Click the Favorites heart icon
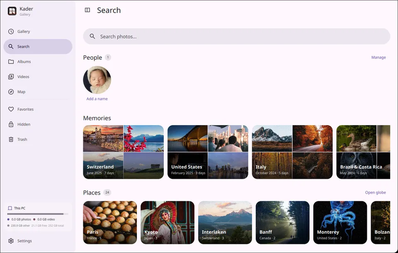 (11, 109)
